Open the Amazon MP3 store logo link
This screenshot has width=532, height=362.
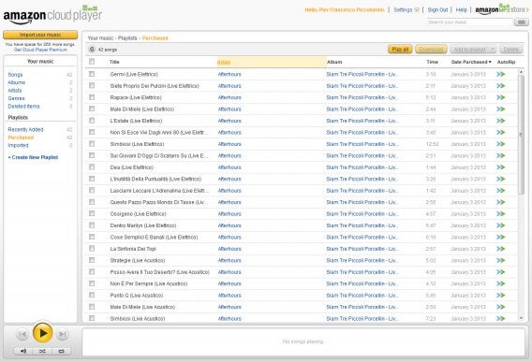click(x=501, y=10)
